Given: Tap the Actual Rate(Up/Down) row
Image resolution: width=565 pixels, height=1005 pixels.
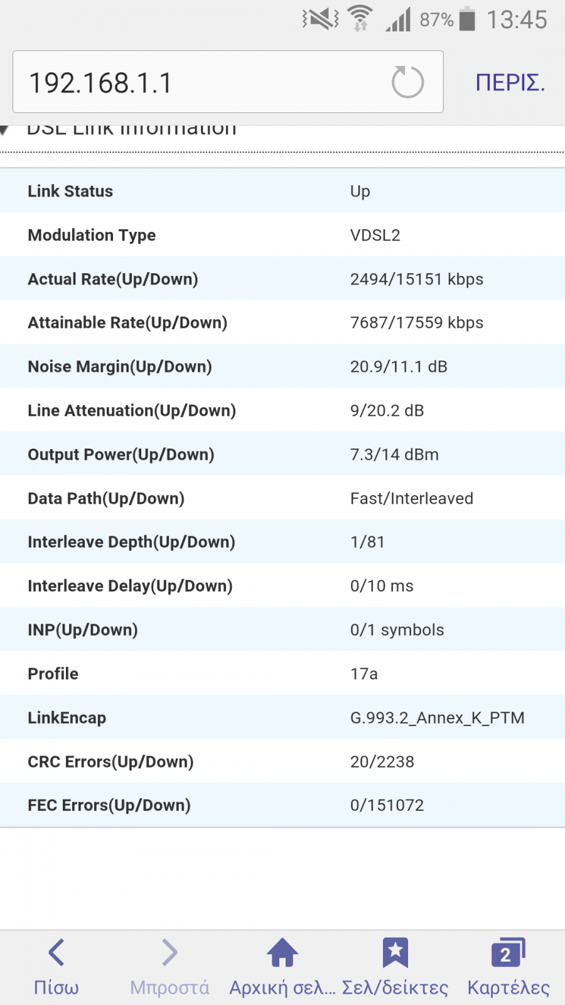Looking at the screenshot, I should 282,278.
